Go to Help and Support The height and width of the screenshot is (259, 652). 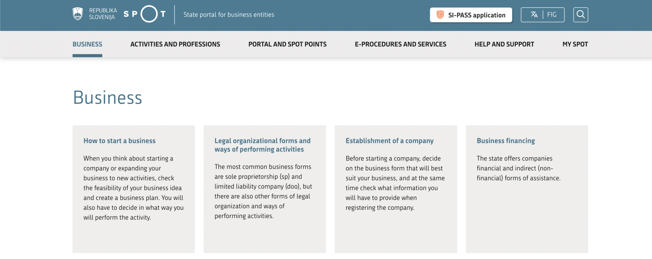(504, 44)
